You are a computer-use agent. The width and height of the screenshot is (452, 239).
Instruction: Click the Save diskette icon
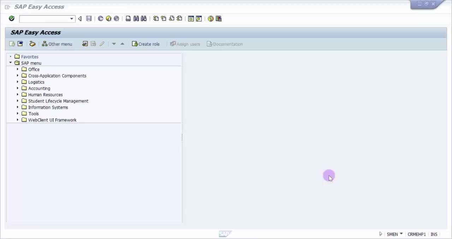(x=89, y=19)
